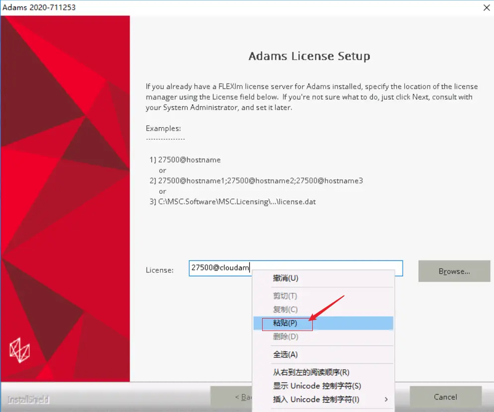Click the Cancel button
Viewport: 494px width, 412px height.
pyautogui.click(x=445, y=397)
